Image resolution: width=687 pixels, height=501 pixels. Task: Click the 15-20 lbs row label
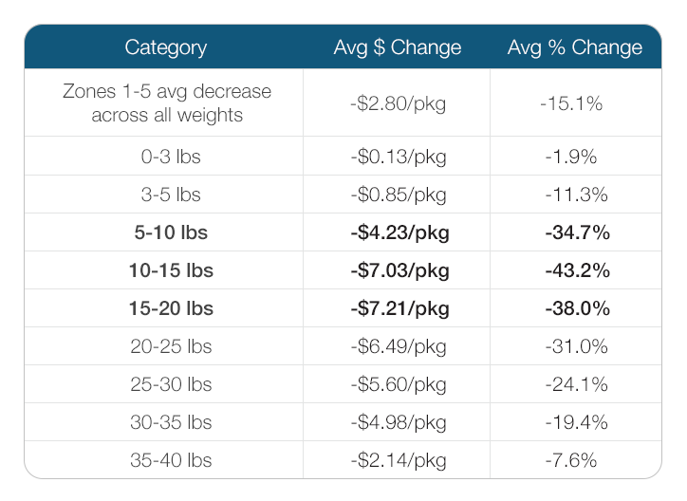coord(171,308)
